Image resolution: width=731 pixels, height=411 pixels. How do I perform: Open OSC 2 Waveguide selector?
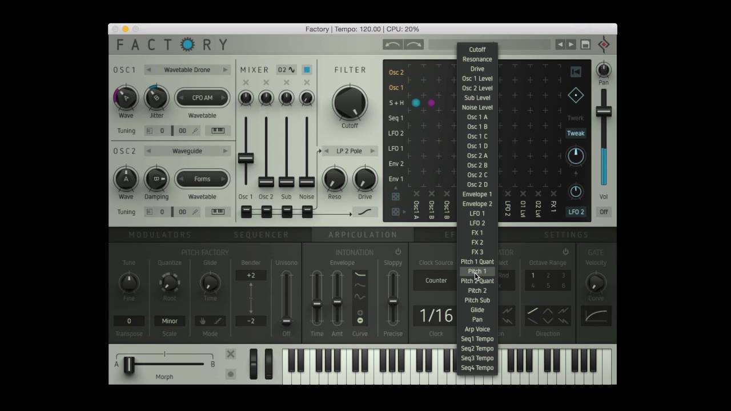[x=187, y=151]
